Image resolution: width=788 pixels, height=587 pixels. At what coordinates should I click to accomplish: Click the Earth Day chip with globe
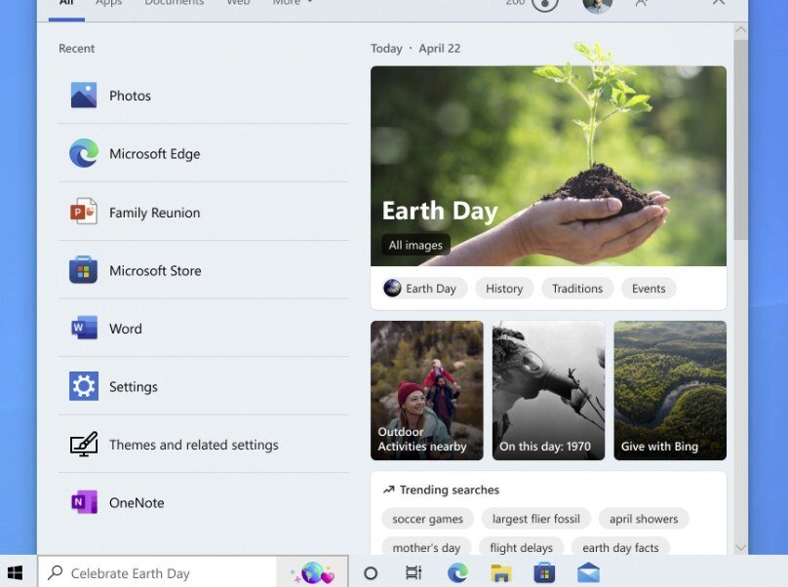[x=424, y=289]
